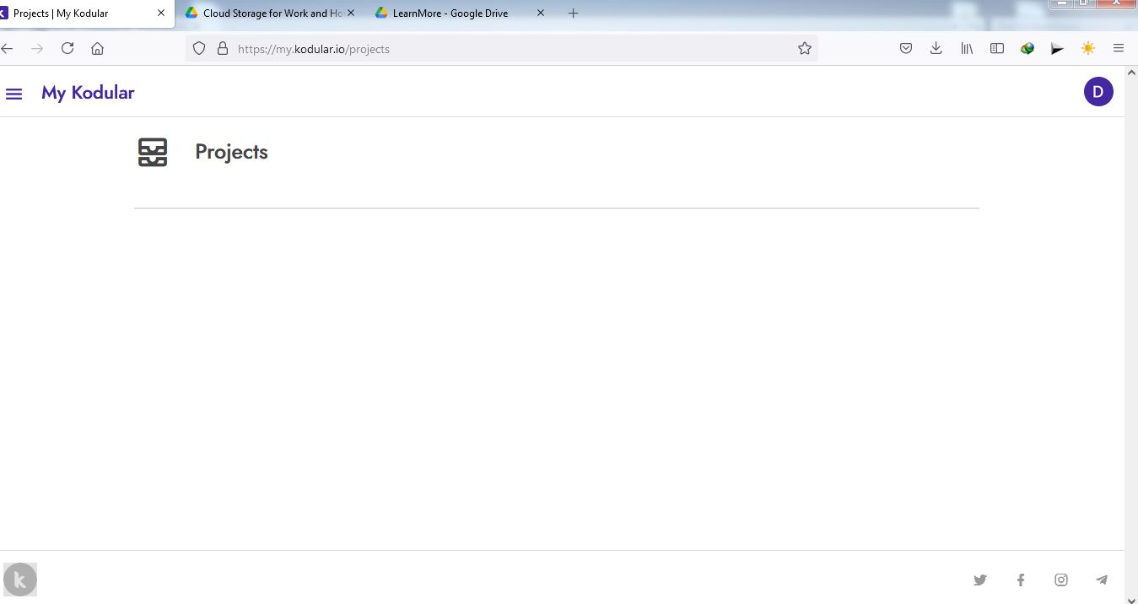The width and height of the screenshot is (1138, 604).
Task: Click the tracking protection shield icon
Action: click(x=199, y=49)
